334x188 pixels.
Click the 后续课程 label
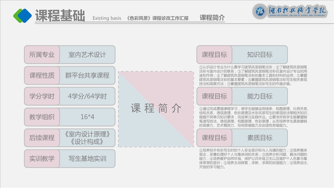click(x=42, y=138)
